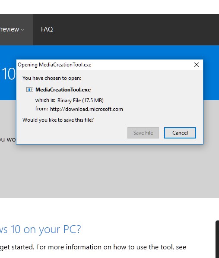Cancel the file download
The width and height of the screenshot is (219, 258).
coord(180,133)
